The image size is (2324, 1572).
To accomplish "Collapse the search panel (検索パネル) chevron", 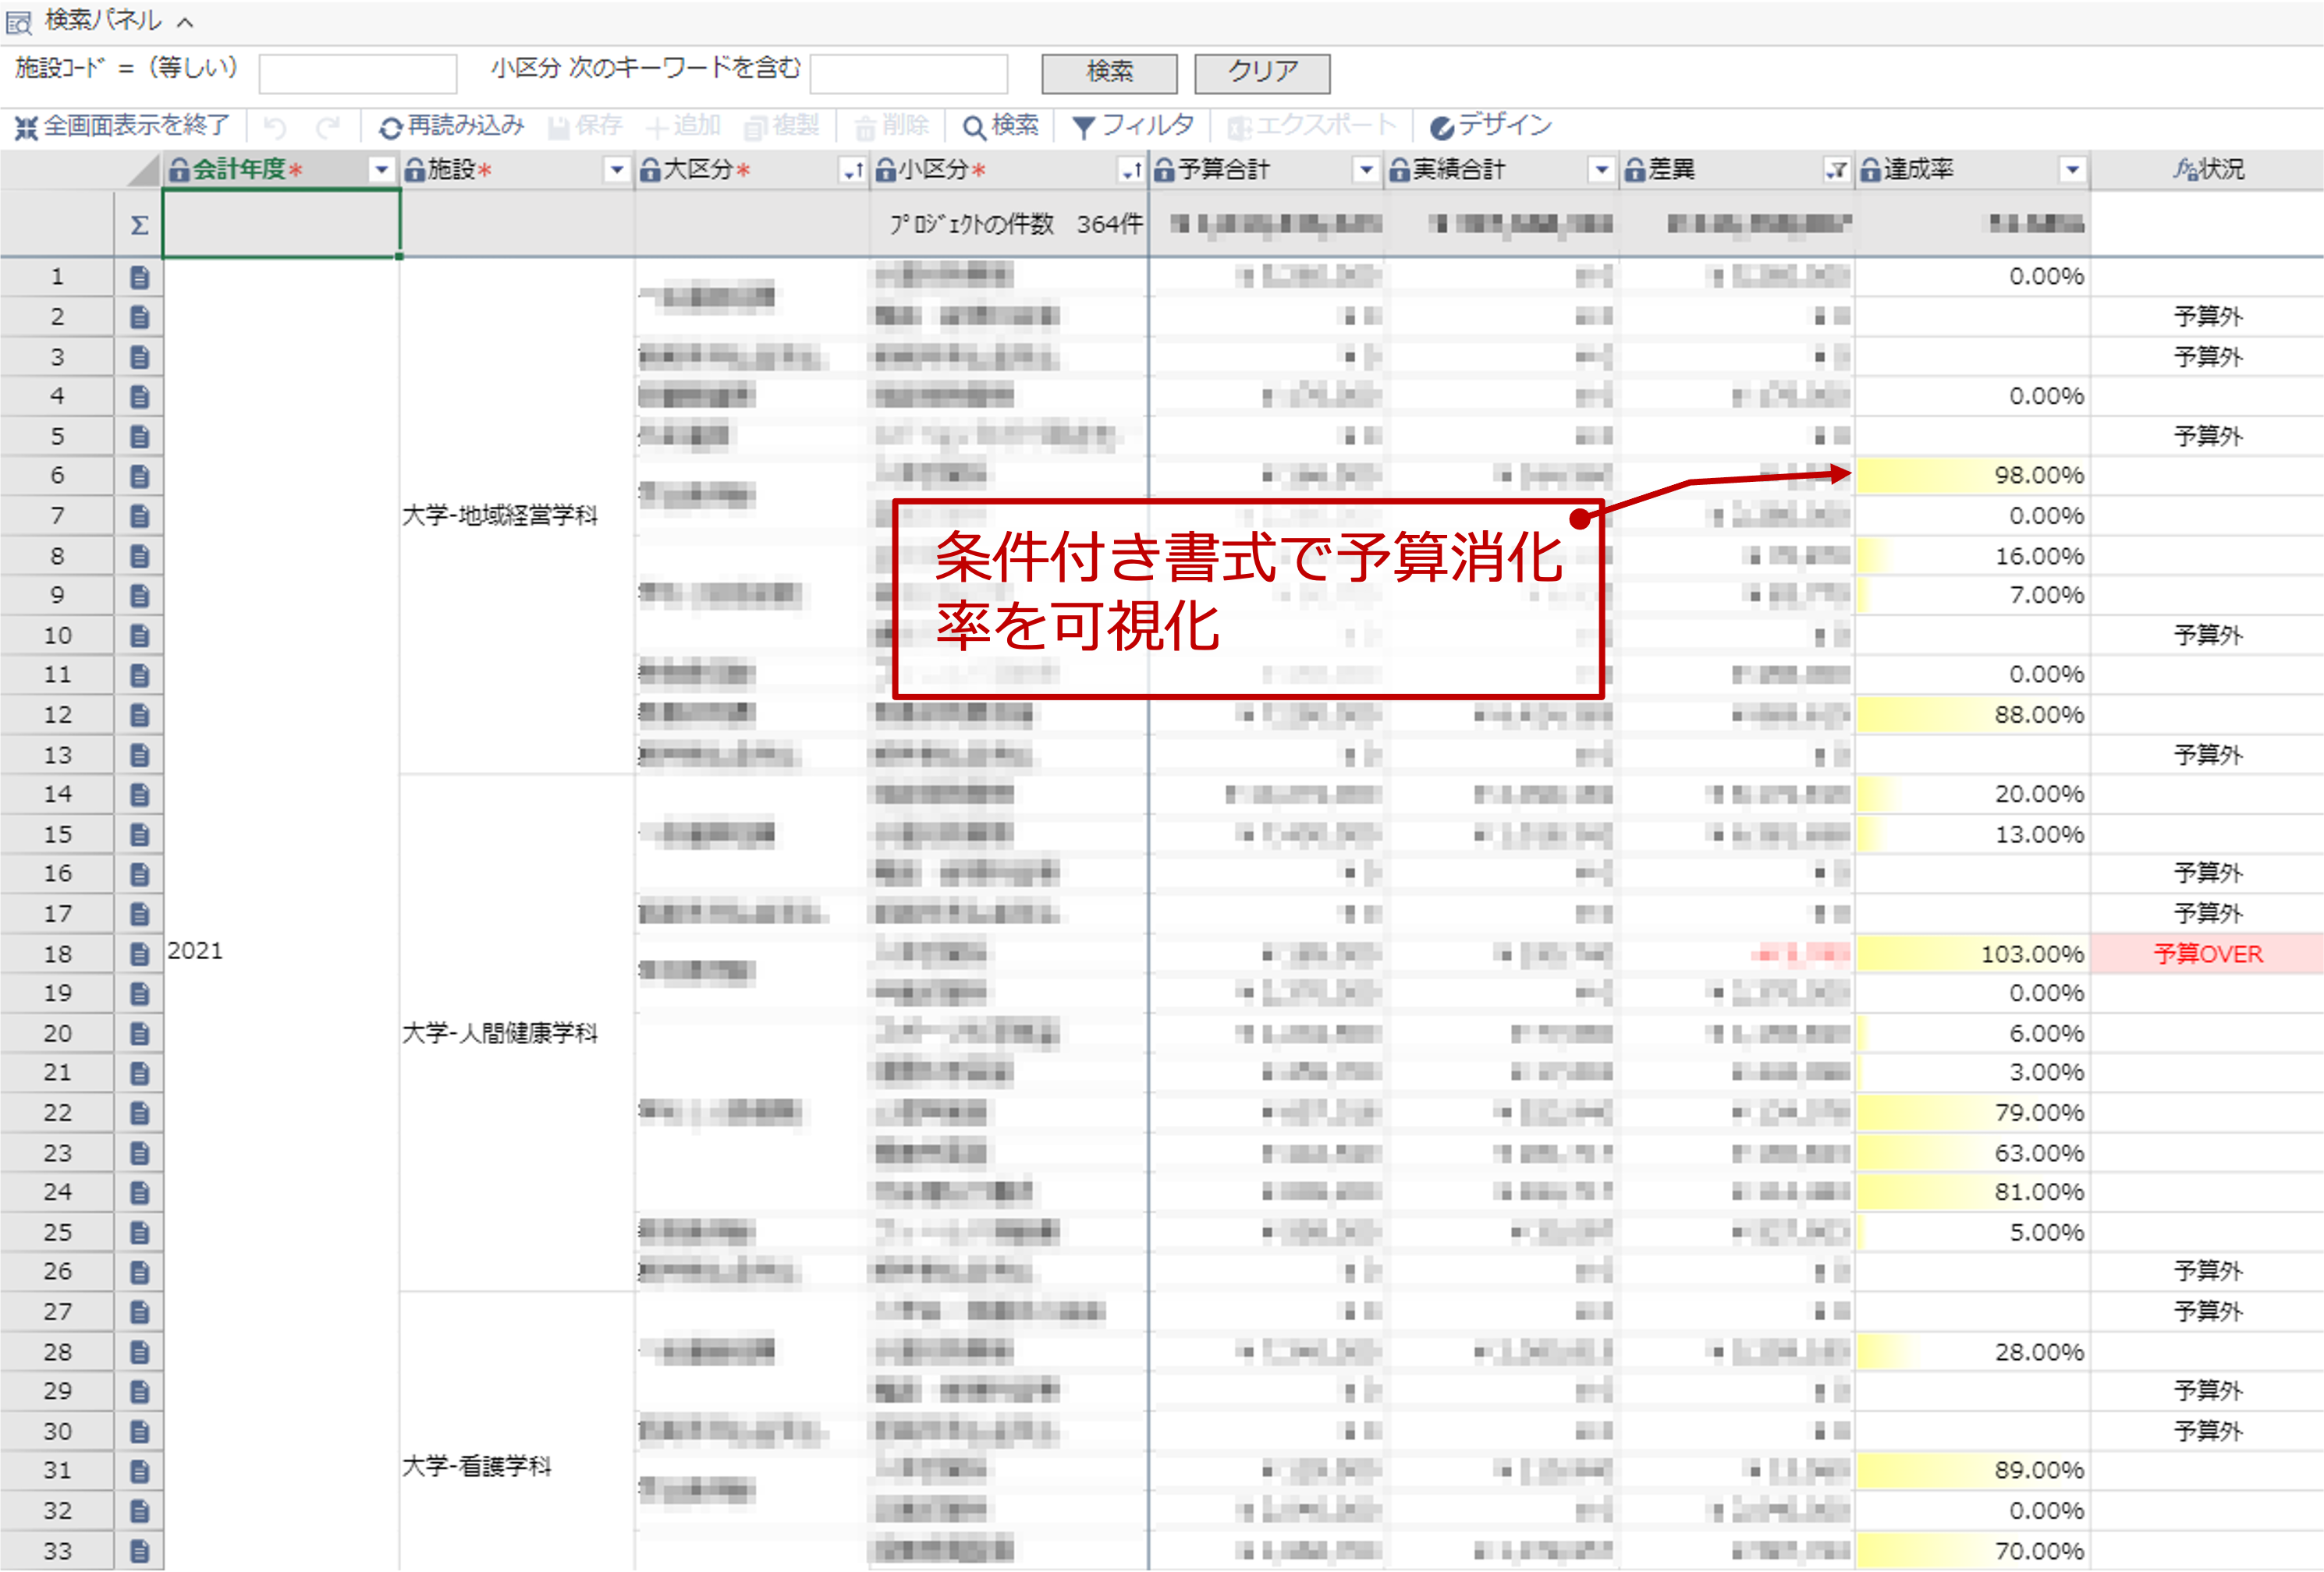I will click(185, 21).
